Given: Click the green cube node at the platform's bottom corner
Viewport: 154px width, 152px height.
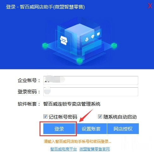Looking at the screenshot, I should 79,61.
